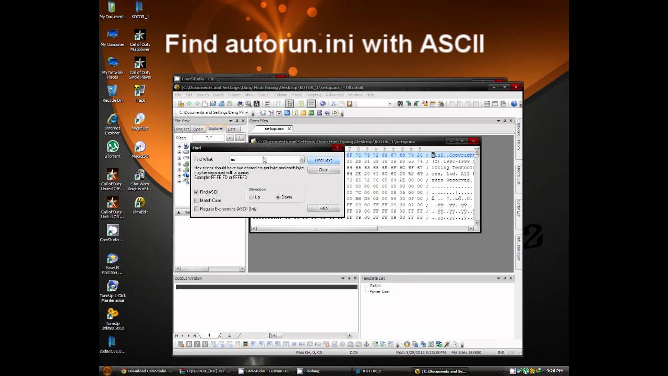Viewport: 668px width, 376px height.
Task: Click the Wikipedia search icon in web toolbar
Action: [279, 112]
